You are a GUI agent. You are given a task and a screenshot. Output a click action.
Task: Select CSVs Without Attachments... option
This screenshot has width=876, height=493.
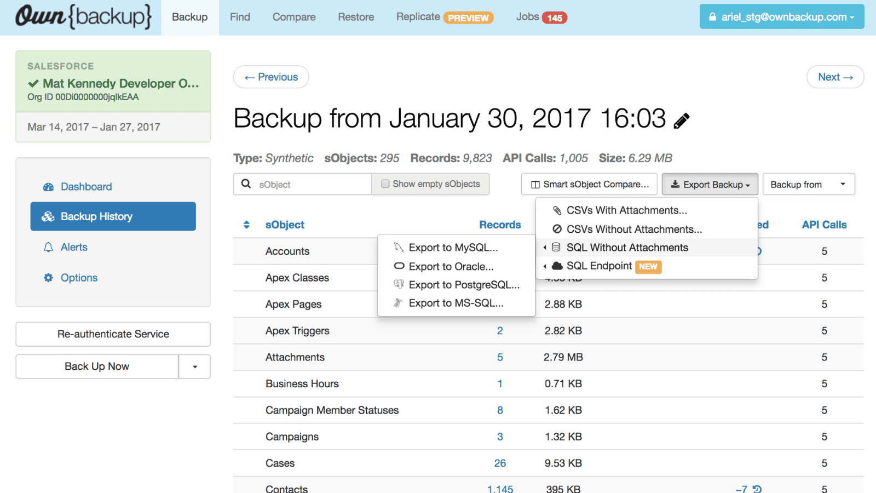coord(647,229)
